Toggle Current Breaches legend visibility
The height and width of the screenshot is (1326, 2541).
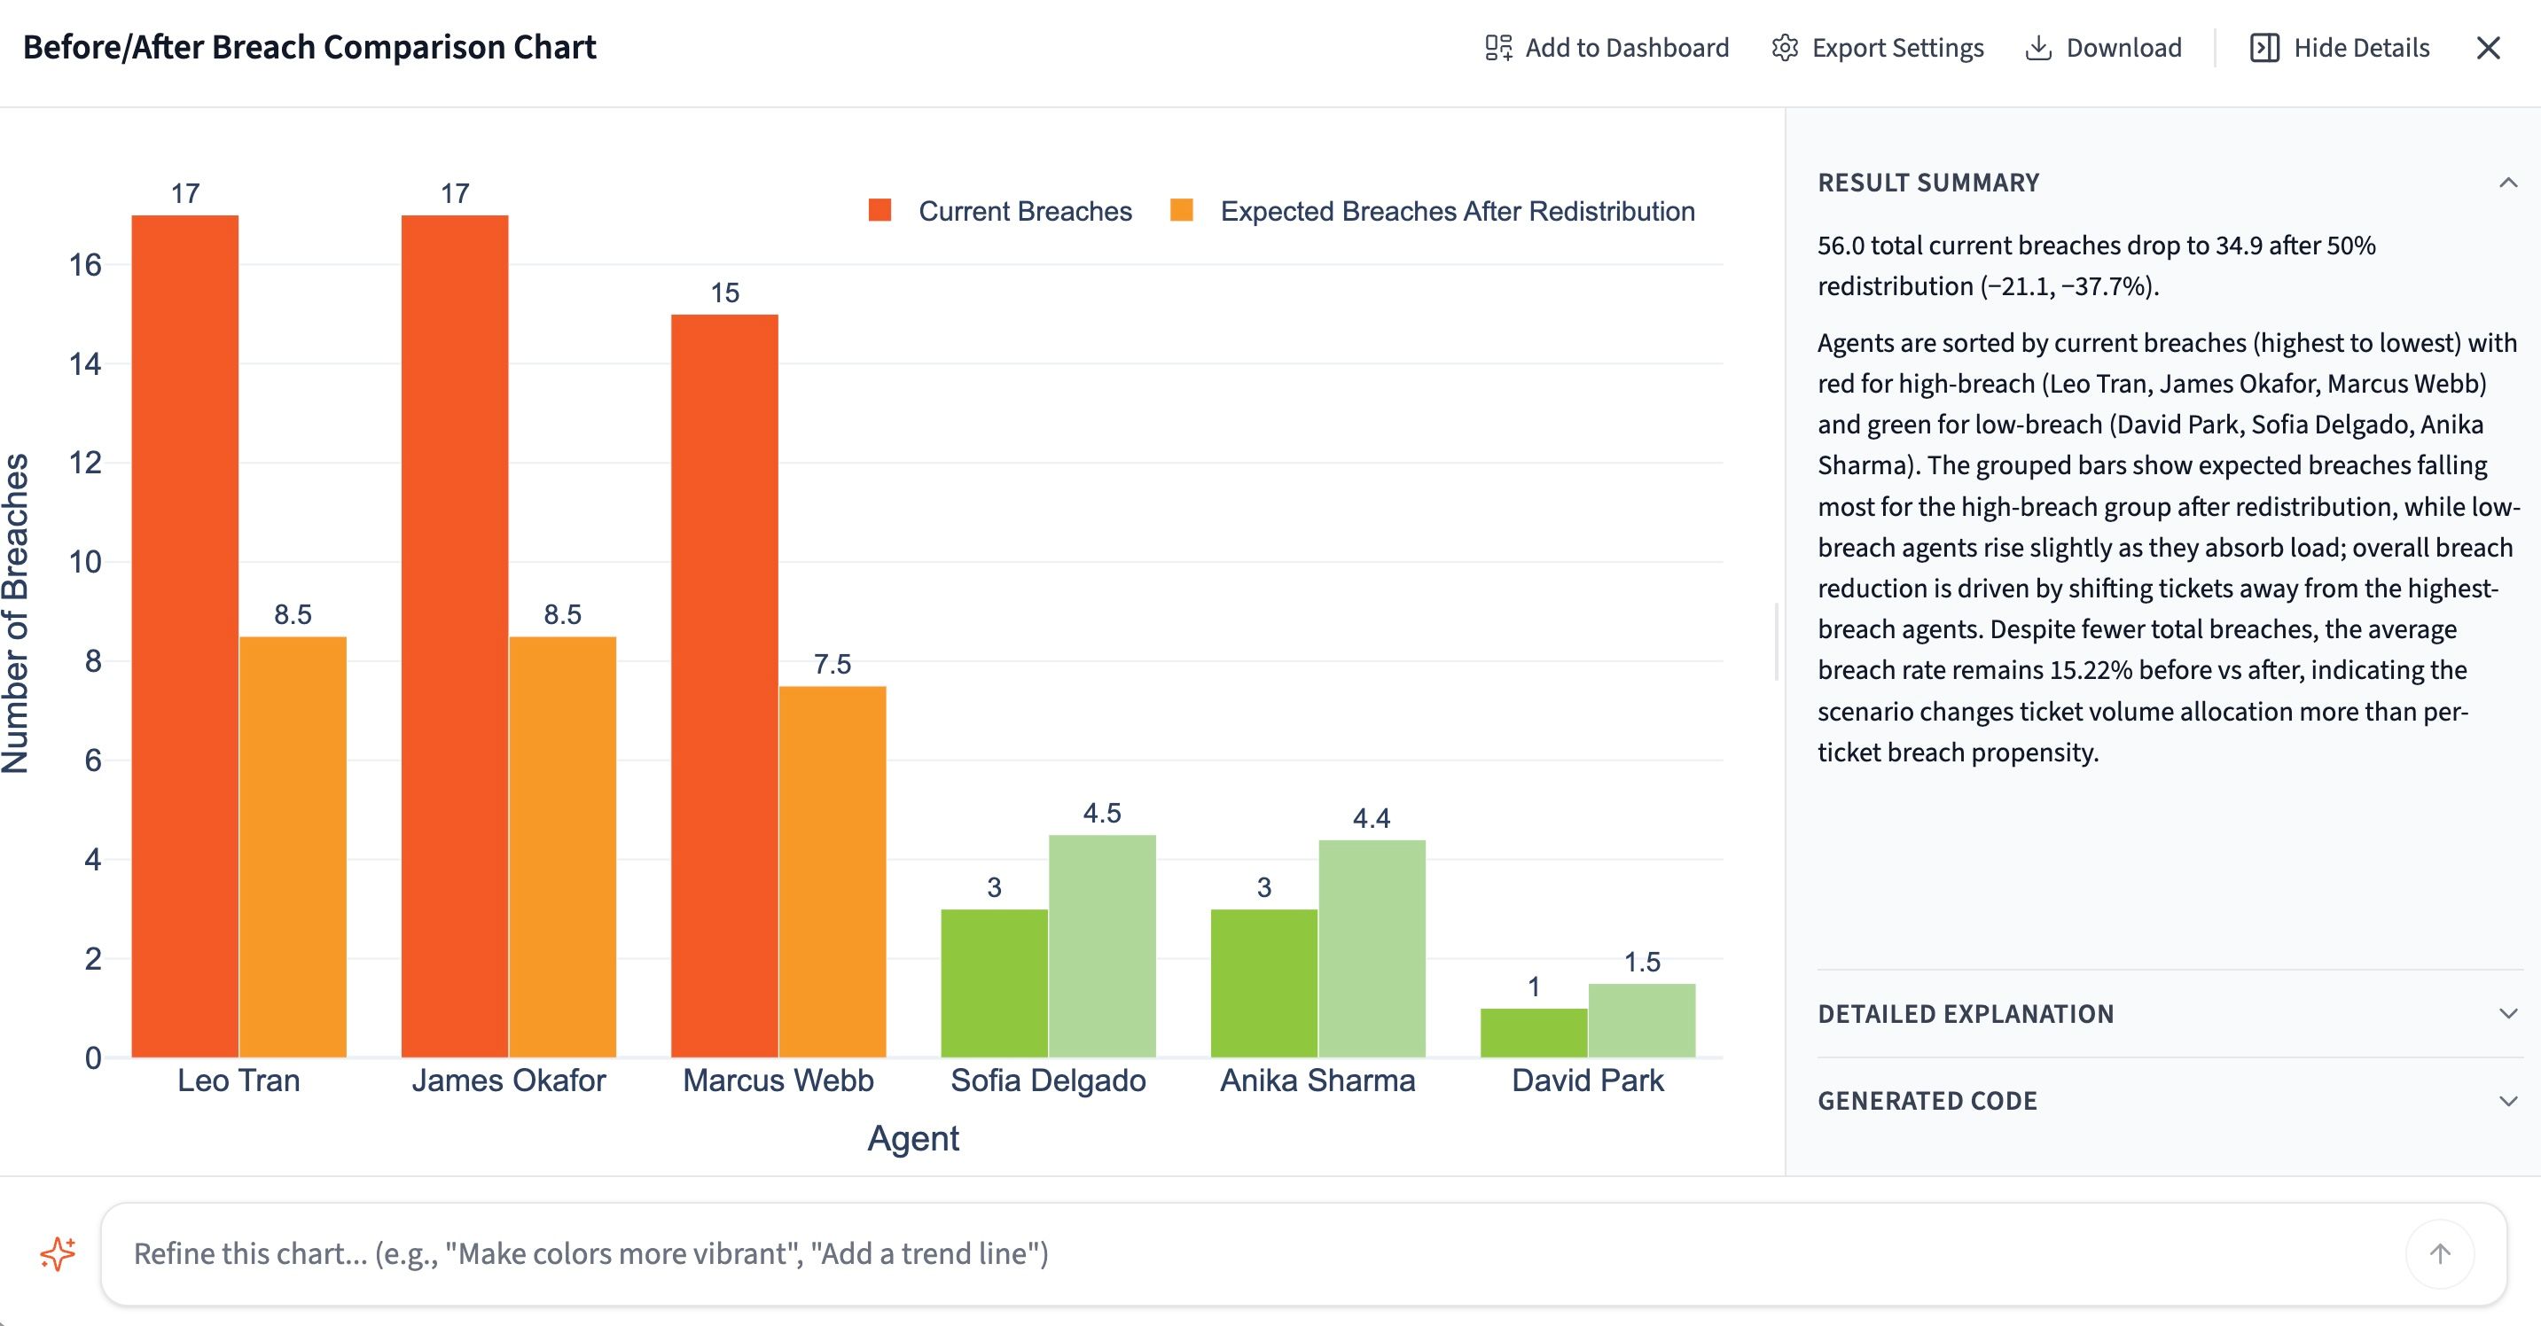coord(999,210)
